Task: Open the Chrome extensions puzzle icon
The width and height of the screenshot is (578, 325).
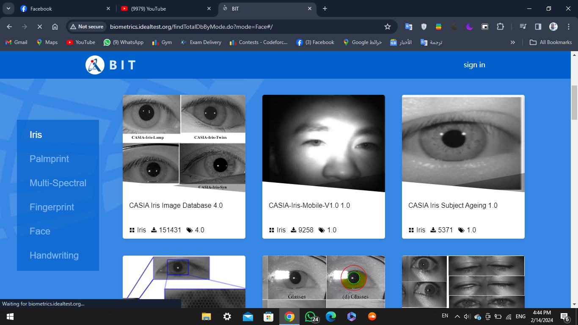Action: click(500, 27)
